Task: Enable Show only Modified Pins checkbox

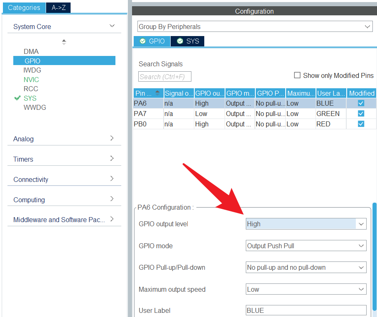Action: 297,75
